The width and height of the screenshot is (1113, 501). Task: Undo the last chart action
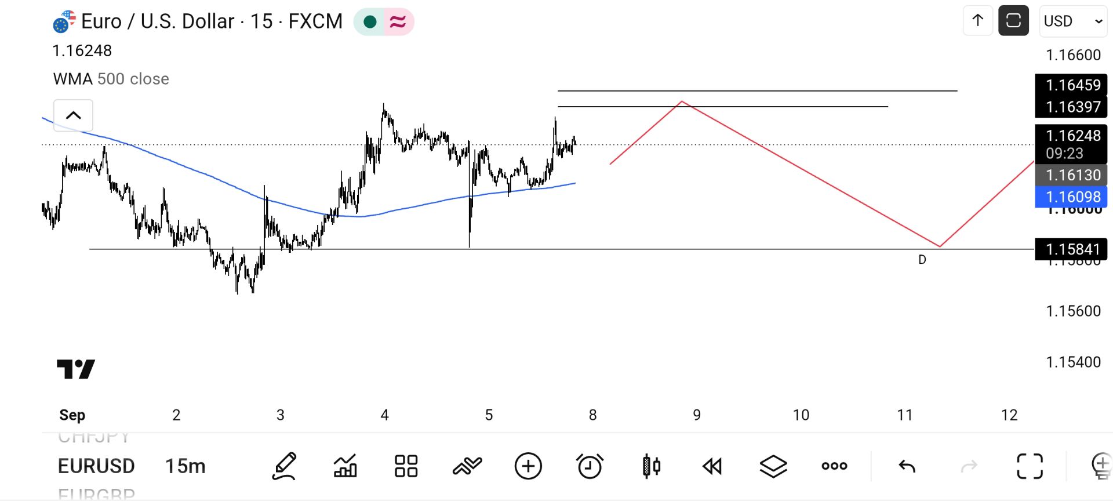pos(907,466)
